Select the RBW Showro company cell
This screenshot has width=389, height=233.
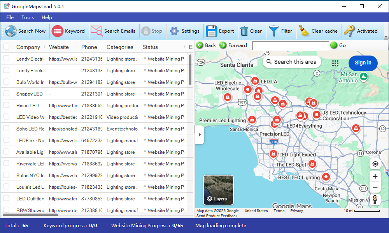click(x=30, y=210)
